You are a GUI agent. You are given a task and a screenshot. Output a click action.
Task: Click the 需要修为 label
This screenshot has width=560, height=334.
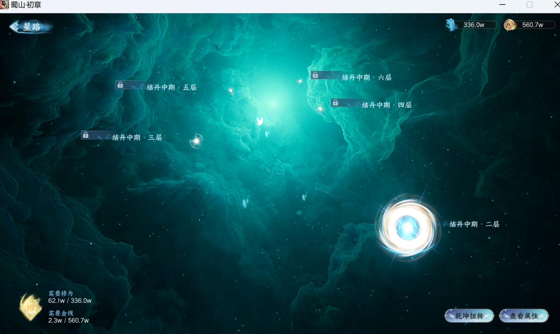coord(61,293)
